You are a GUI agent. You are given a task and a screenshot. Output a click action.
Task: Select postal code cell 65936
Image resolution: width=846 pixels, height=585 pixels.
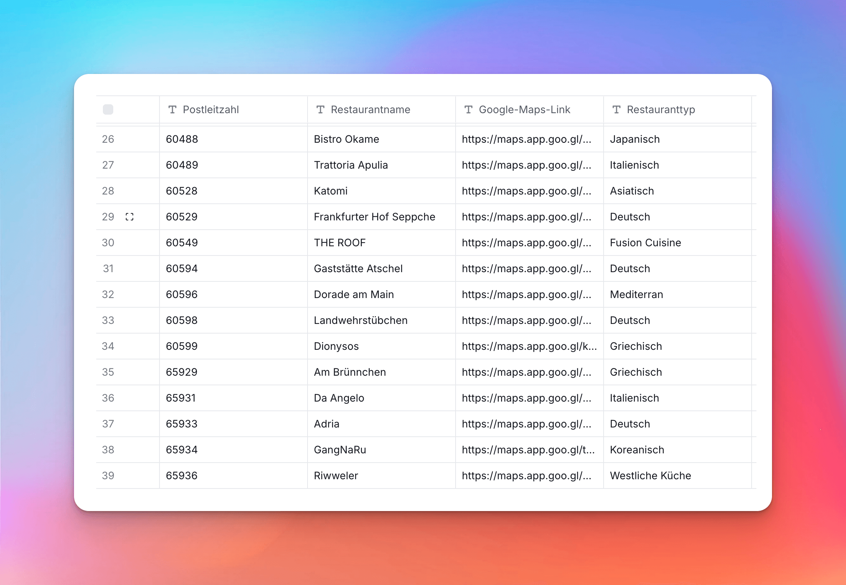tap(234, 476)
